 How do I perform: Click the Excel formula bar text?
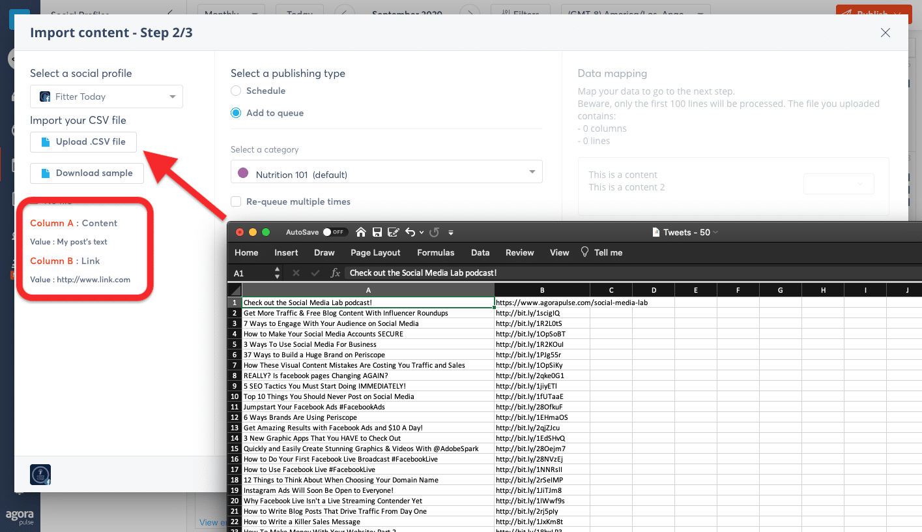pos(424,273)
